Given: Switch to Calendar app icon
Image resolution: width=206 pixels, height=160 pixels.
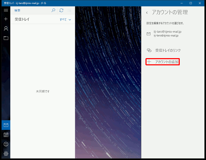Looking at the screenshot, I should 6,135.
